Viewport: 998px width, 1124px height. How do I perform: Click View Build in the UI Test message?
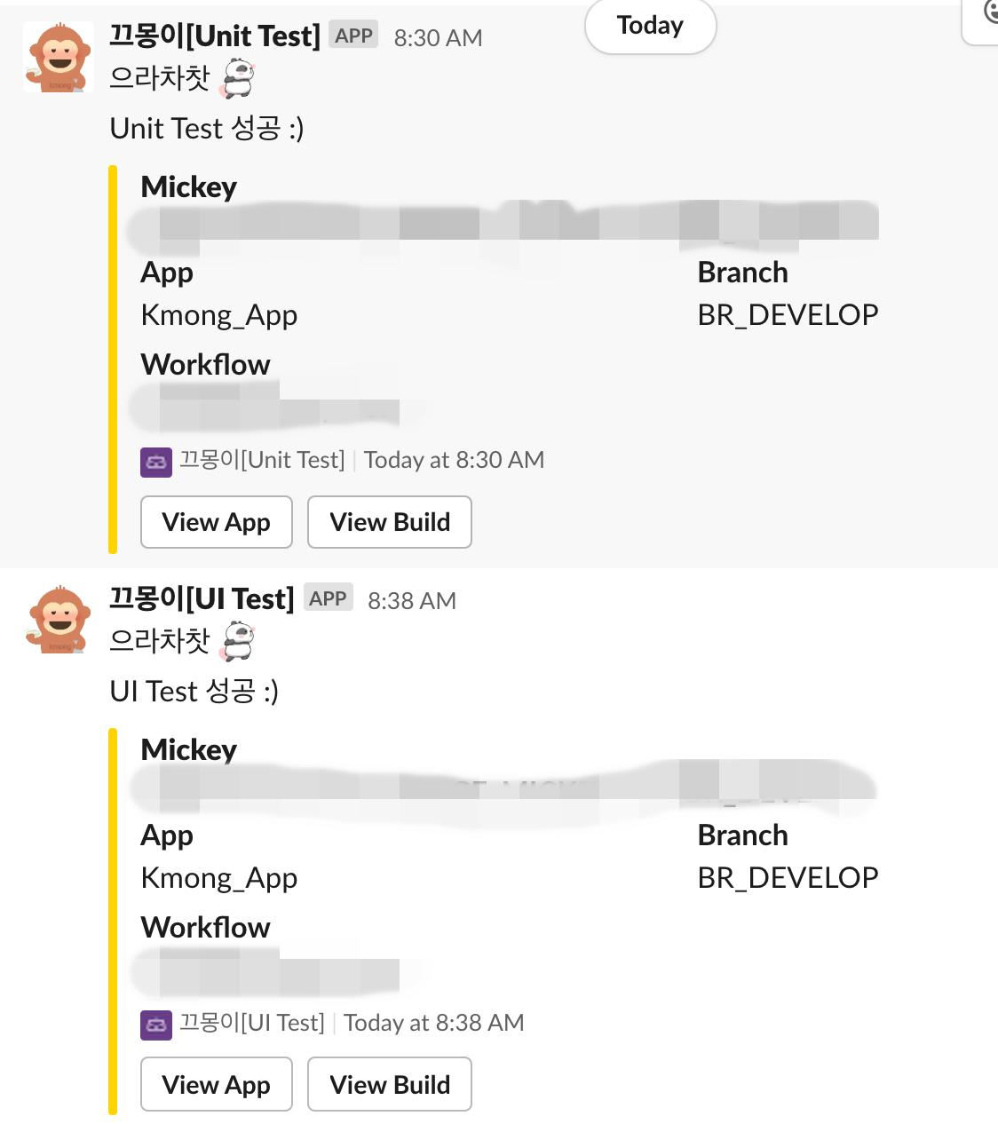[389, 1084]
